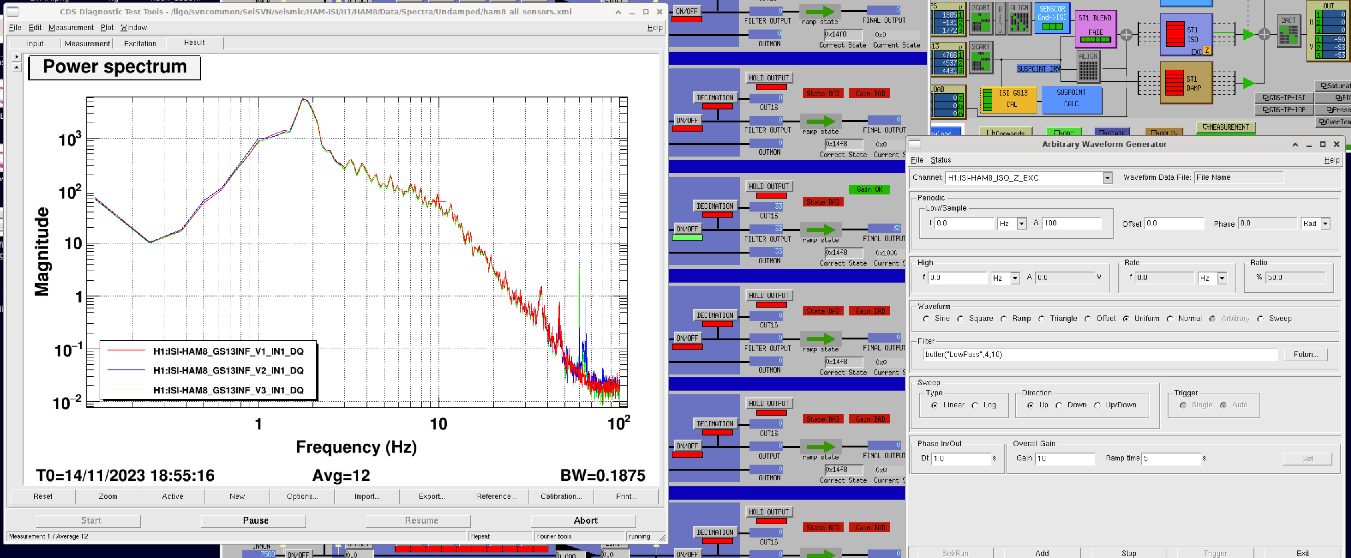Image resolution: width=1351 pixels, height=558 pixels.
Task: Choose Log sweep type
Action: tap(975, 405)
